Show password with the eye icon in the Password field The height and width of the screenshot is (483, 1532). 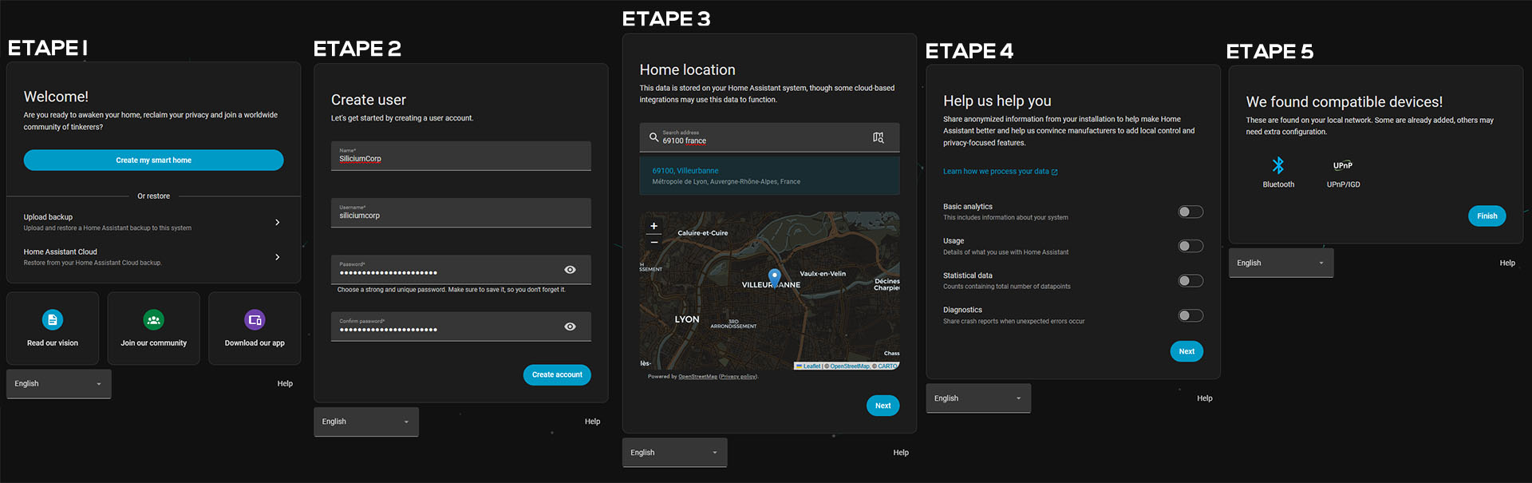[x=570, y=270]
